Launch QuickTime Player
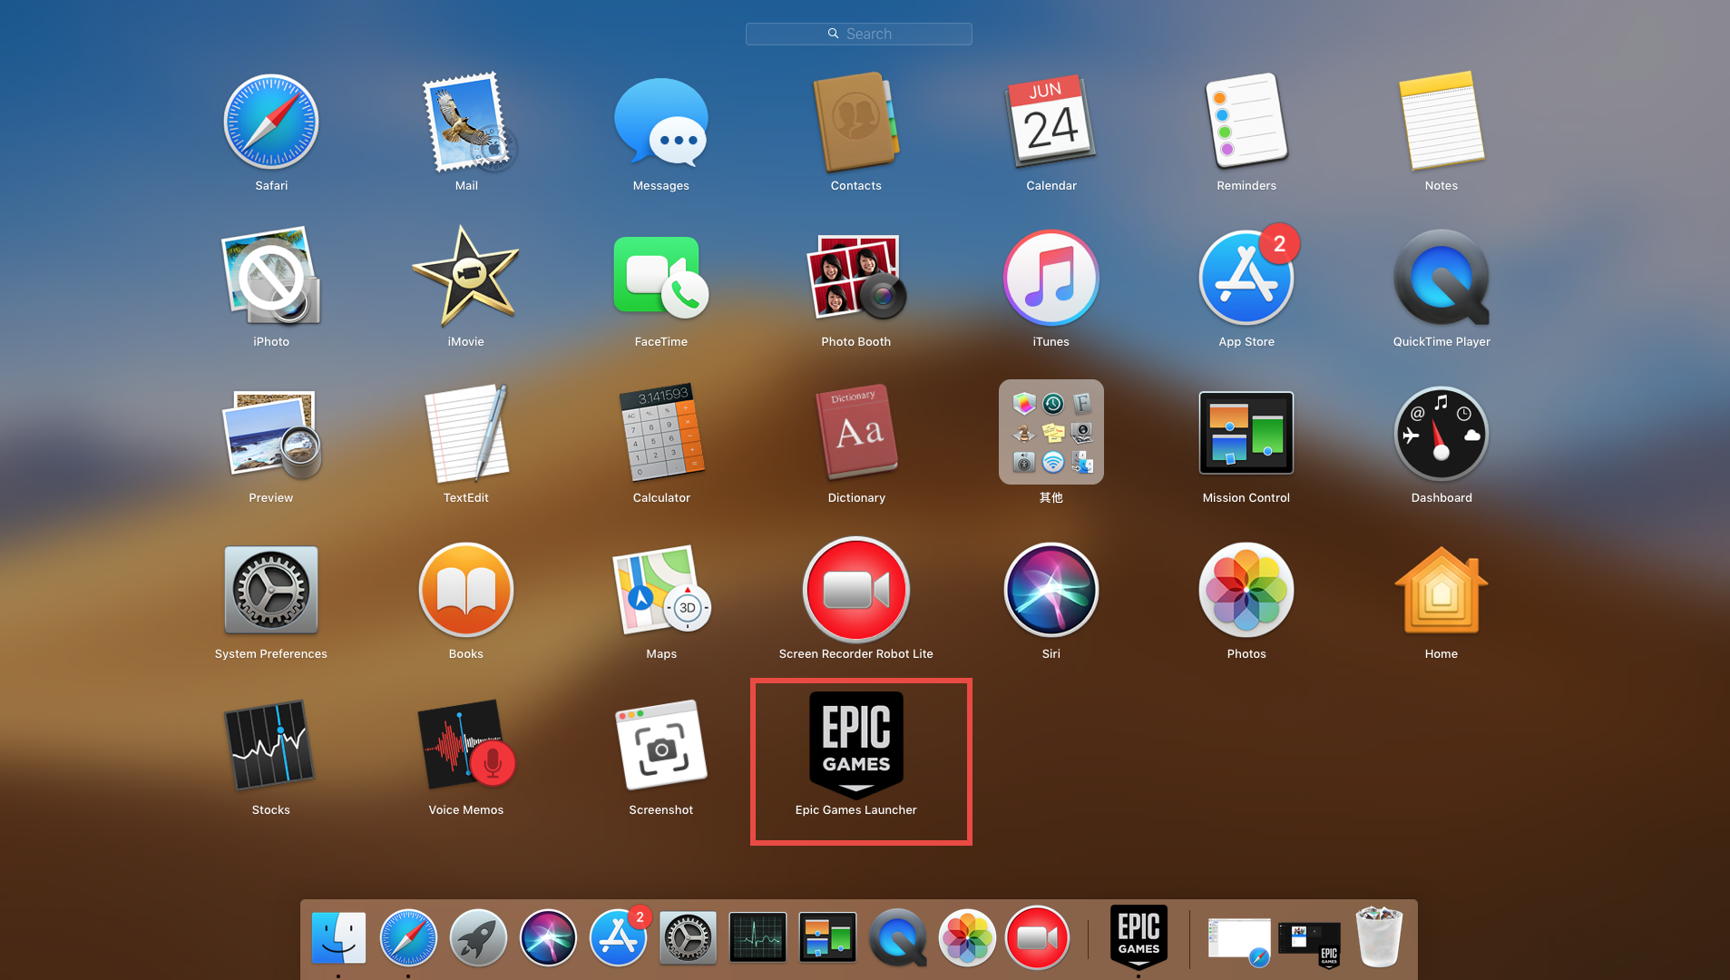Image resolution: width=1730 pixels, height=980 pixels. 1441,278
